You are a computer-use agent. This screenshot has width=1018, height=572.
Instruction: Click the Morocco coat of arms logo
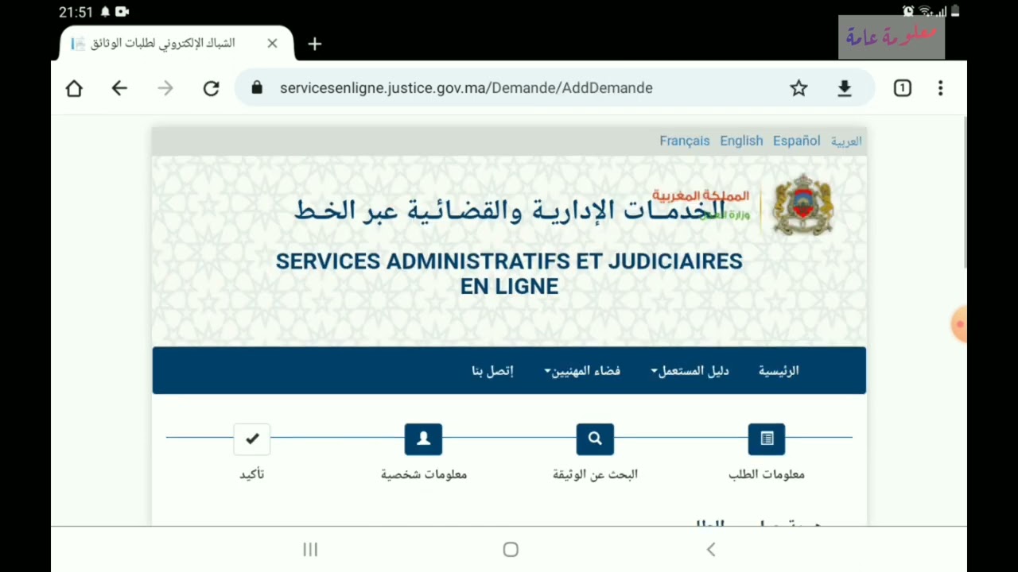pos(803,205)
